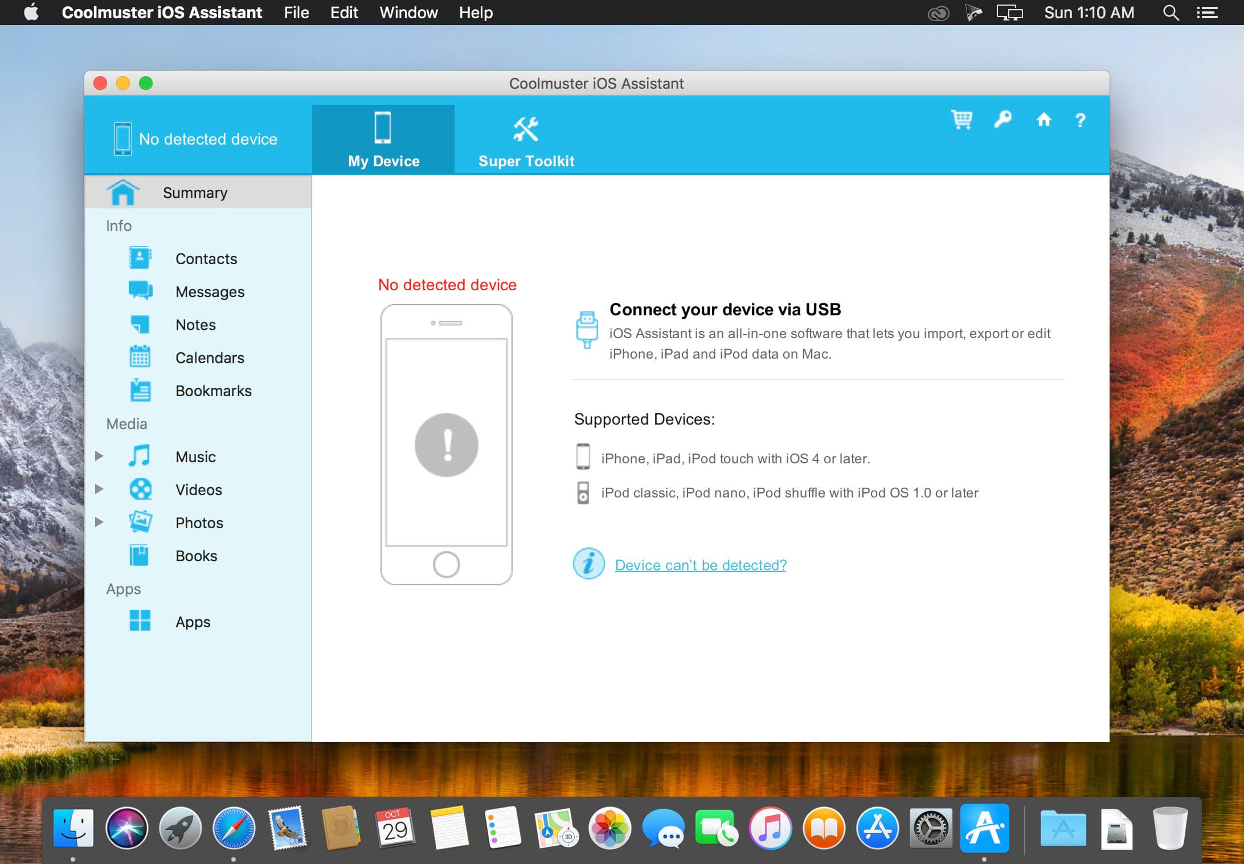Open the File menu

(296, 13)
